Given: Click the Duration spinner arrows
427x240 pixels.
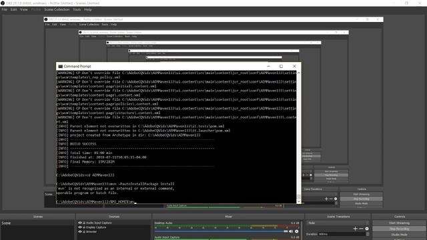Looking at the screenshot, I should coord(368,234).
